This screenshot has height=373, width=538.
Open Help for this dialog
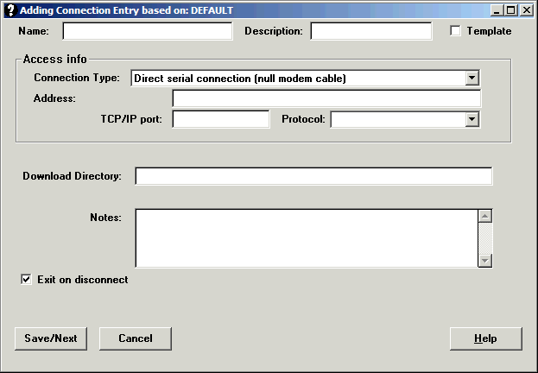485,338
